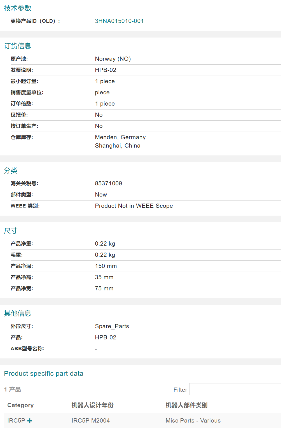Viewport: 281px width, 436px height.
Task: Click the Shanghai, China warehouse entry
Action: [118, 146]
